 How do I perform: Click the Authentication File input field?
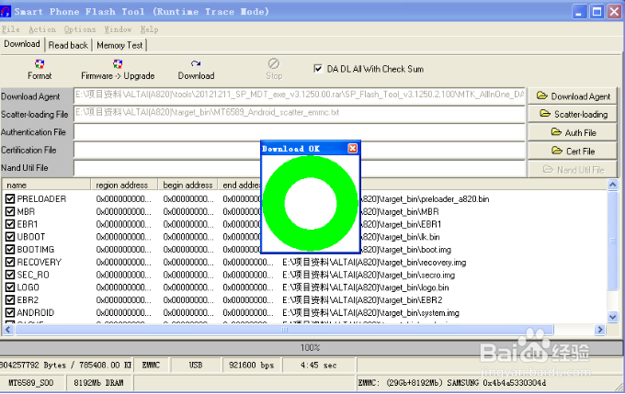click(300, 132)
